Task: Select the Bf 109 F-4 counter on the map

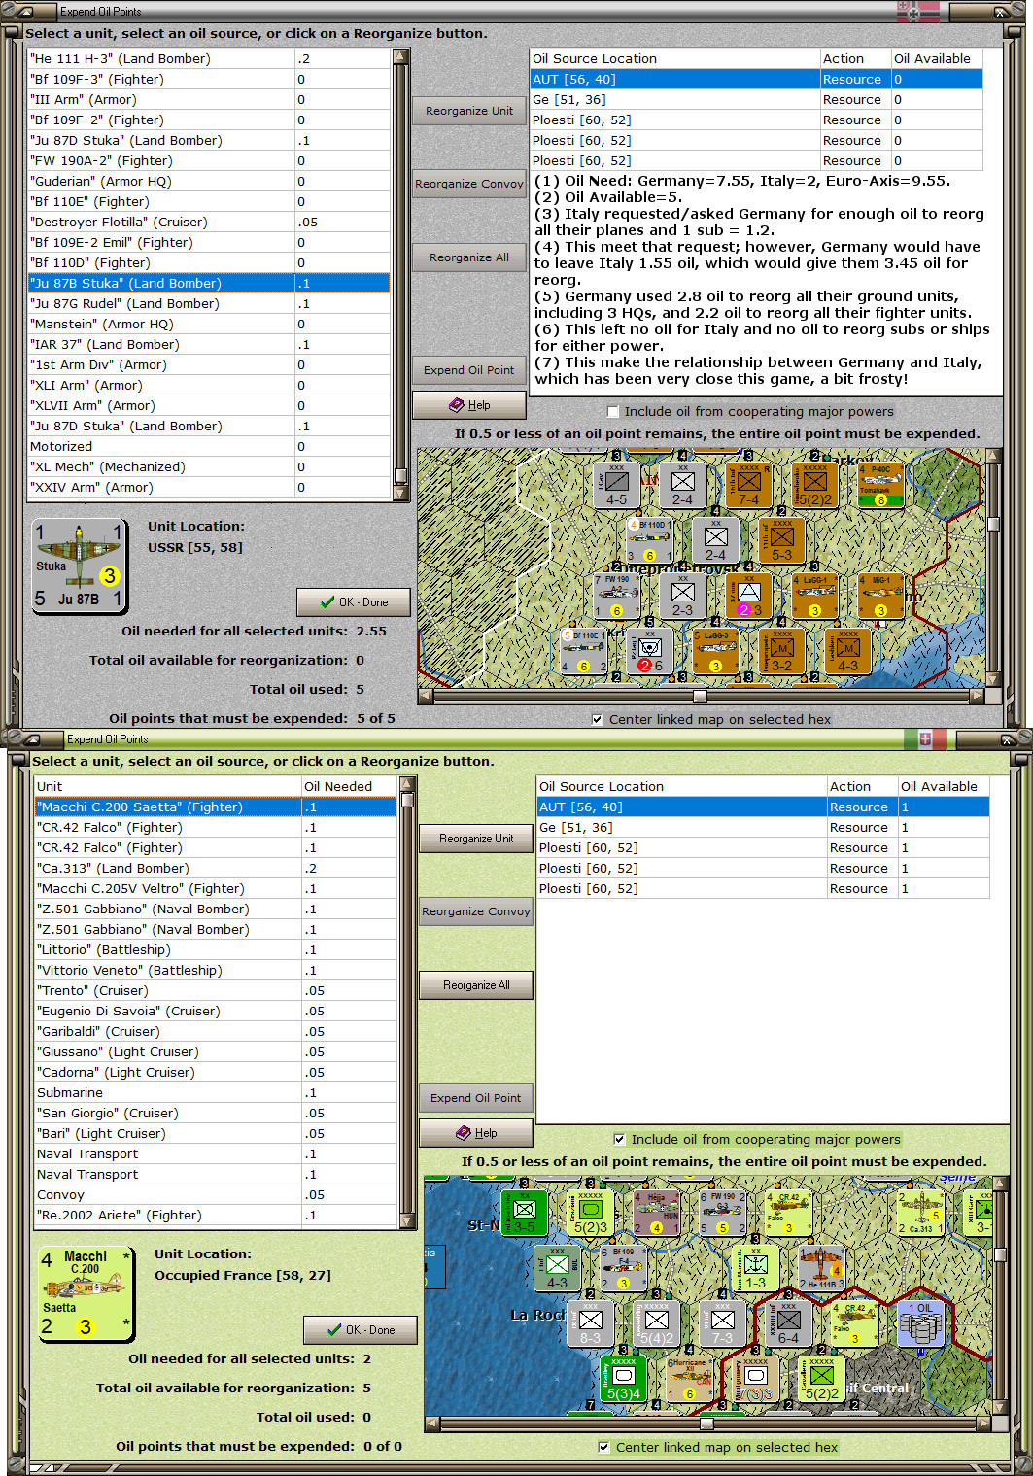Action: pyautogui.click(x=624, y=1267)
